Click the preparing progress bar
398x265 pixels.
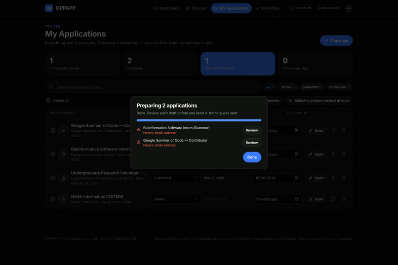click(x=199, y=120)
